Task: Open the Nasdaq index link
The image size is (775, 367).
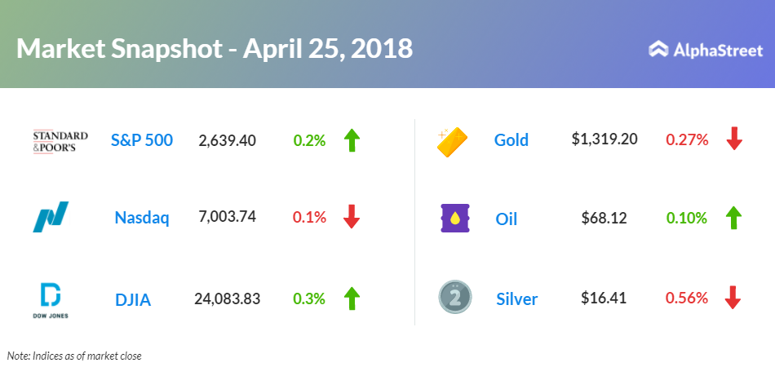Action: coord(142,219)
